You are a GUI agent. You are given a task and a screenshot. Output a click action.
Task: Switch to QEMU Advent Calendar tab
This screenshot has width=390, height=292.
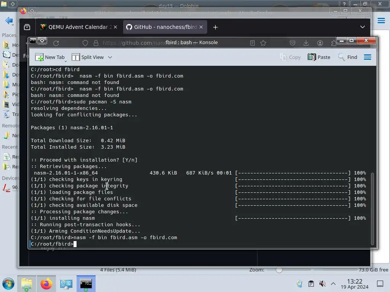[78, 27]
